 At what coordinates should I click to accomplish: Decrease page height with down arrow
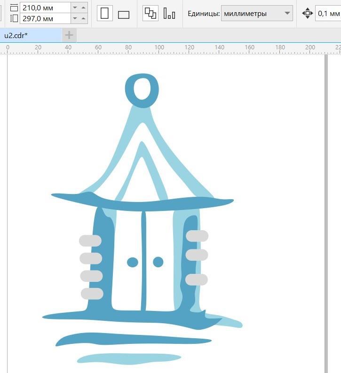click(75, 19)
